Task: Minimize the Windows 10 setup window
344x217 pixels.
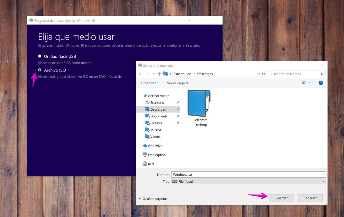Action: pyautogui.click(x=190, y=21)
